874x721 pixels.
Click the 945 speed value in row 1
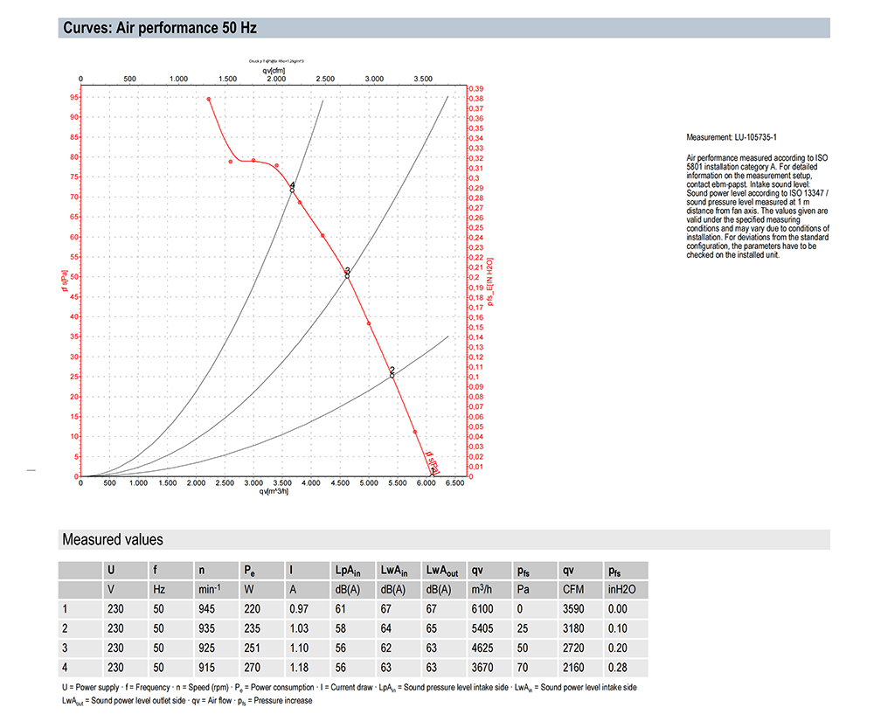click(207, 609)
